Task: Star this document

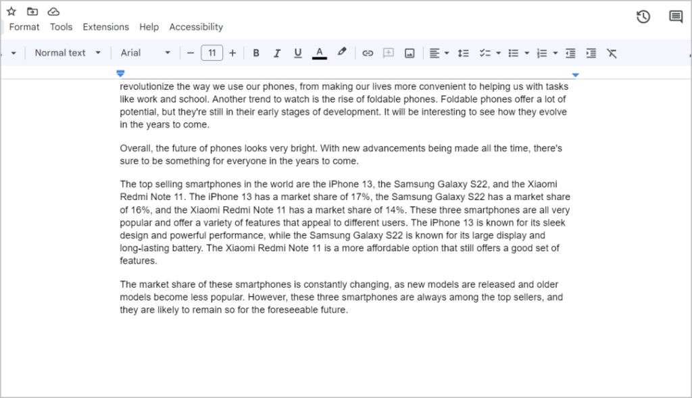Action: coord(11,11)
